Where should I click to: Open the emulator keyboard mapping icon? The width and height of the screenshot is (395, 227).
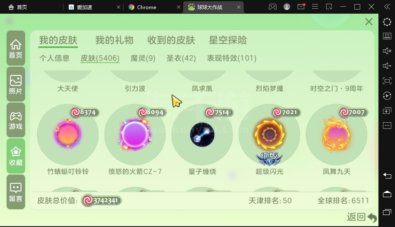[387, 36]
